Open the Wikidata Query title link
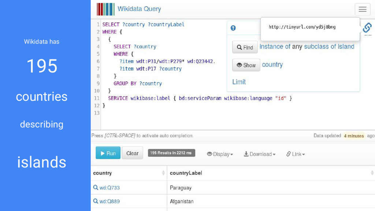 tap(139, 9)
